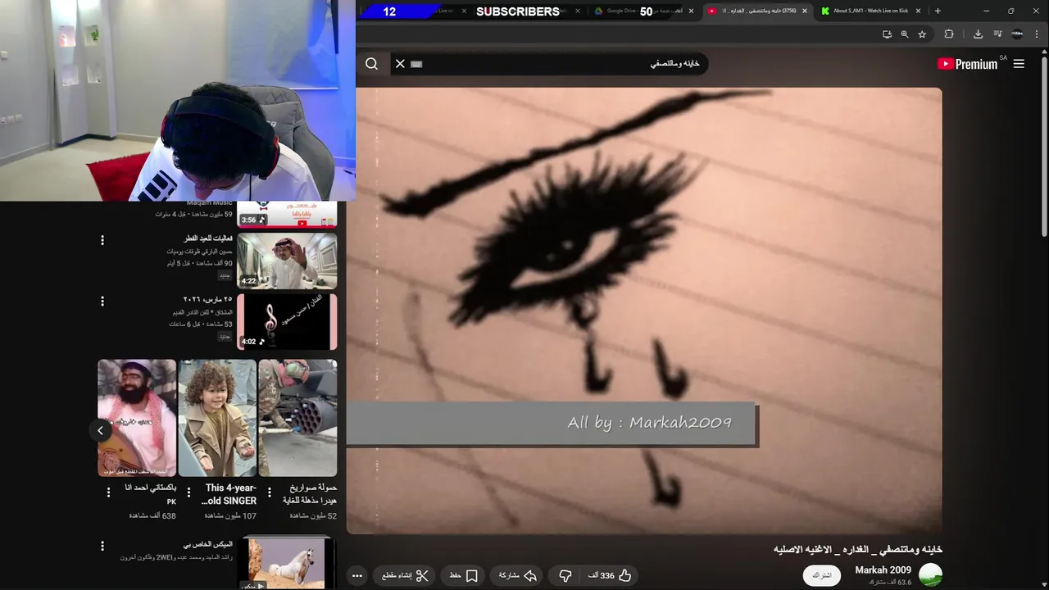Close the Kick About S_AM1 tab

point(918,11)
